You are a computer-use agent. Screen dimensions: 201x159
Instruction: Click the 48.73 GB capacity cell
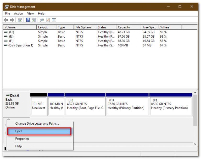click(x=124, y=32)
